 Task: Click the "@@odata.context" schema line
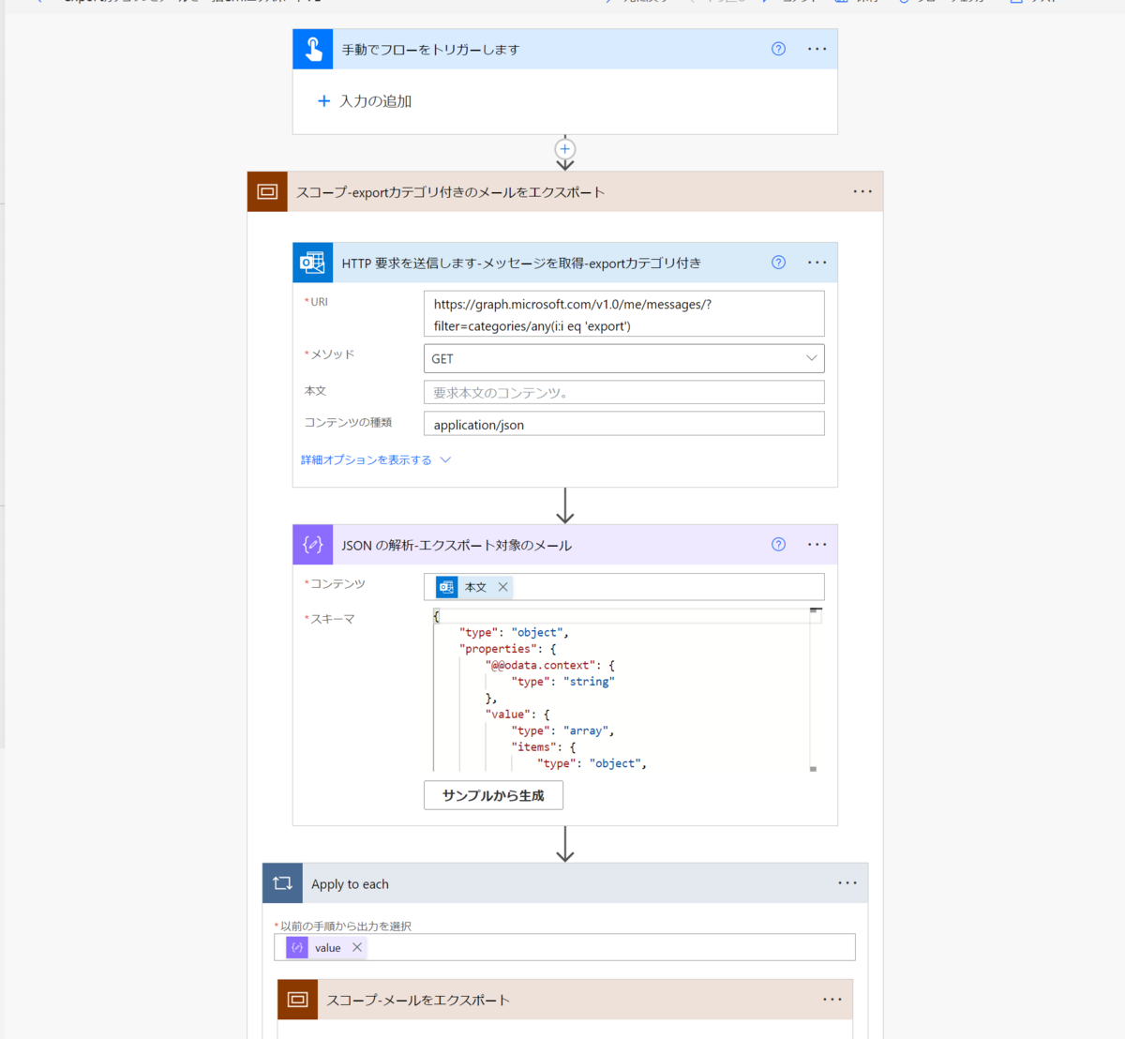[x=550, y=665]
